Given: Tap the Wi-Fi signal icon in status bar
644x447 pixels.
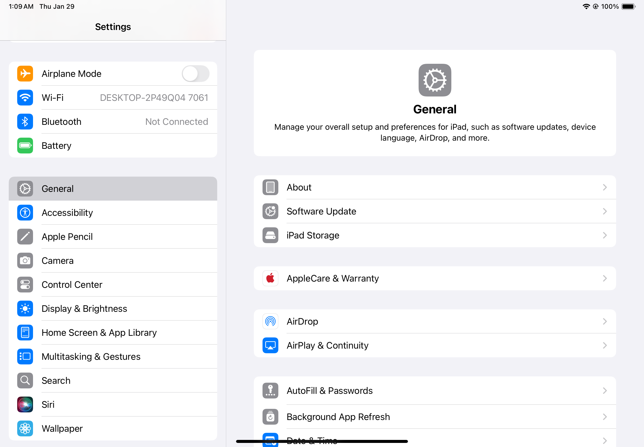Looking at the screenshot, I should (x=586, y=7).
